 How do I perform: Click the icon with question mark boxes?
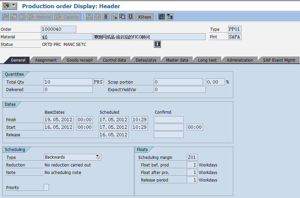click(13, 17)
